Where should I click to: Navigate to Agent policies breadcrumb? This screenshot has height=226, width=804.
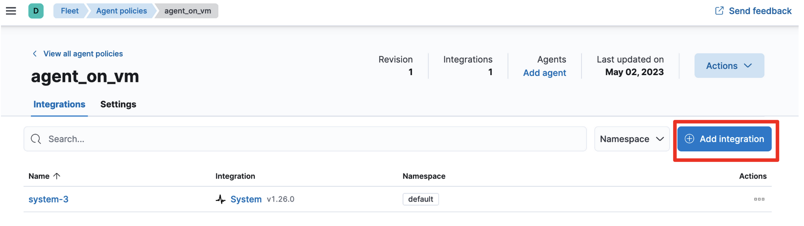[x=121, y=11]
